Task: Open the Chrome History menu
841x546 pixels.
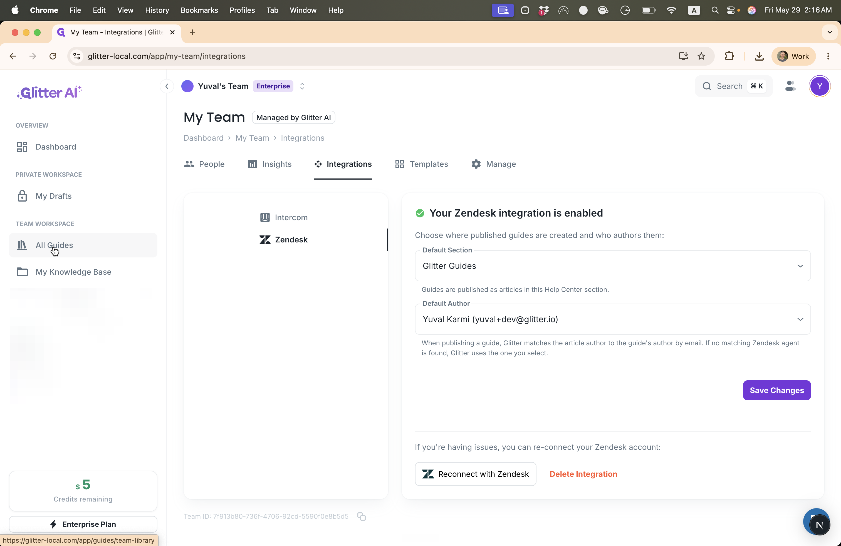Action: 157,10
